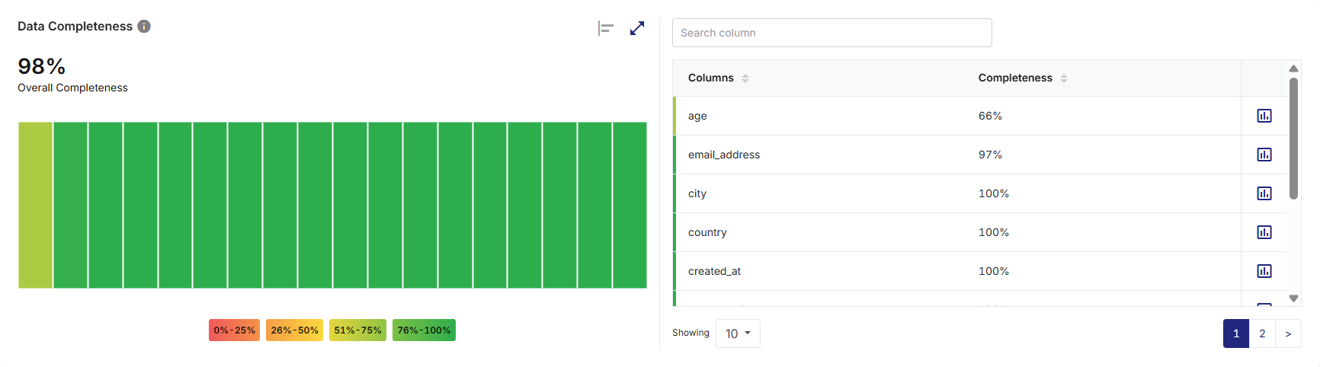
Task: Select the city column name
Action: pyautogui.click(x=697, y=193)
